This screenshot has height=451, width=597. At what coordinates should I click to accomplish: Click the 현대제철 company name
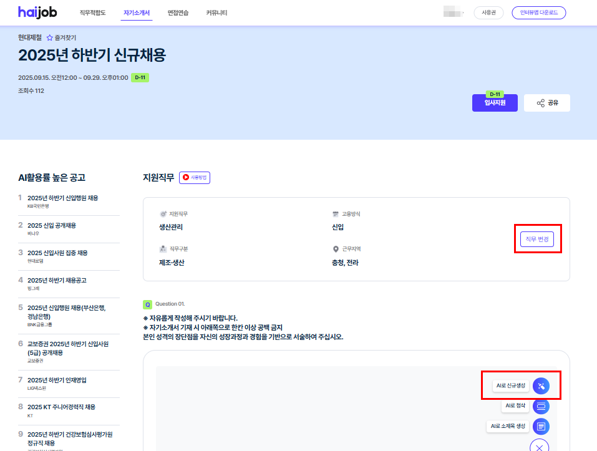(30, 37)
